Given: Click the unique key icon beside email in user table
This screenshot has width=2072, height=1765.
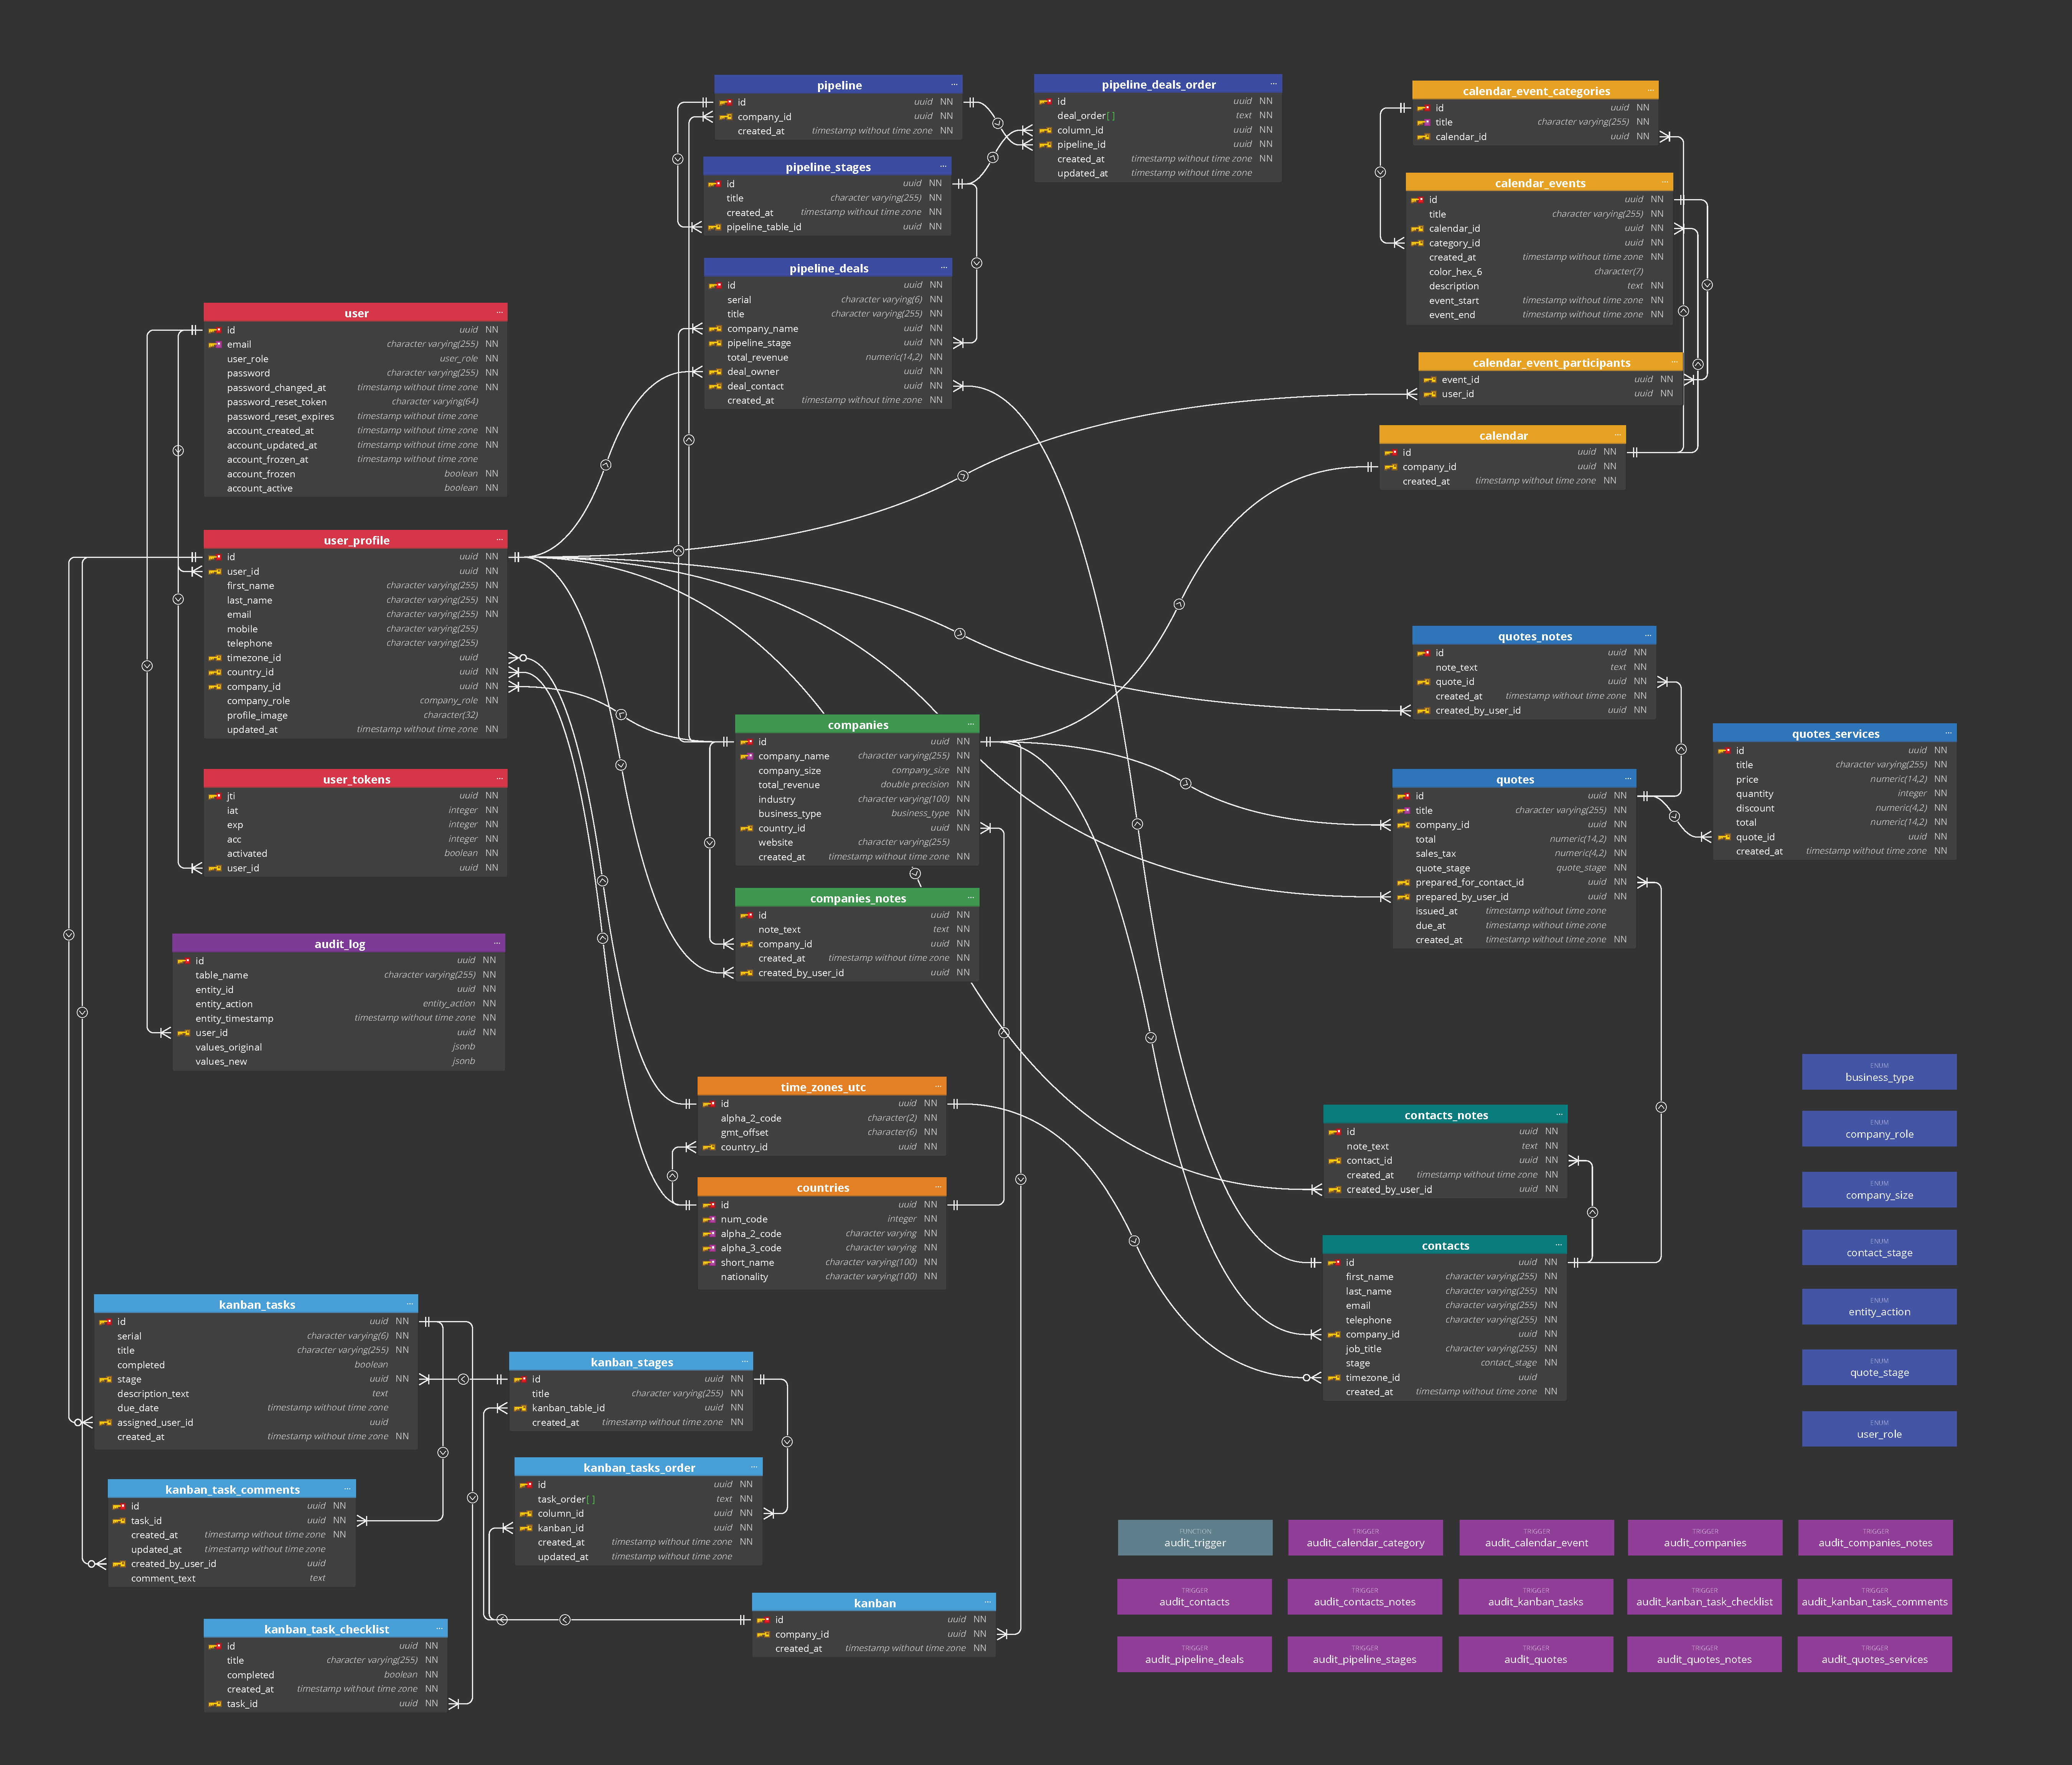Looking at the screenshot, I should 215,344.
